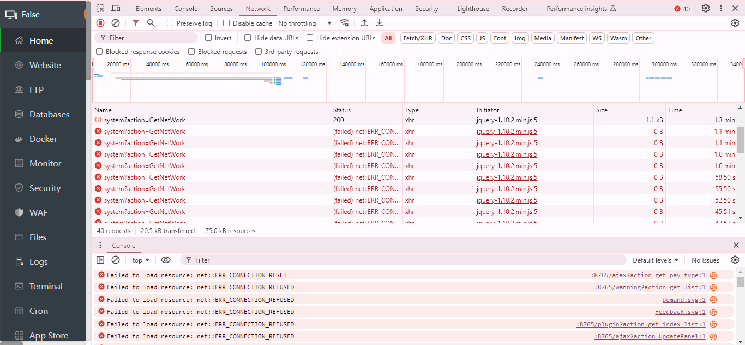Open the No throttling dropdown
745x345 pixels.
click(x=305, y=23)
